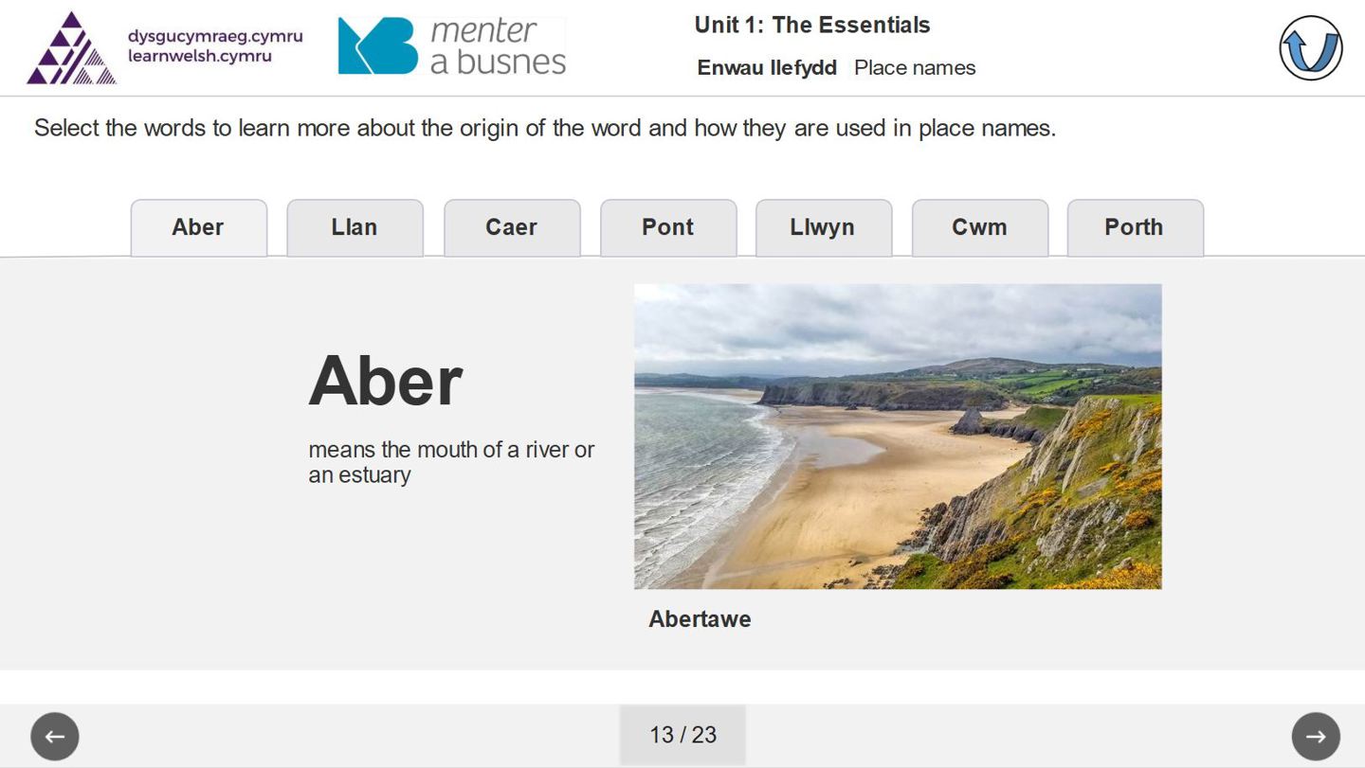Open the Llan tab
Viewport: 1365px width, 768px height.
355,227
